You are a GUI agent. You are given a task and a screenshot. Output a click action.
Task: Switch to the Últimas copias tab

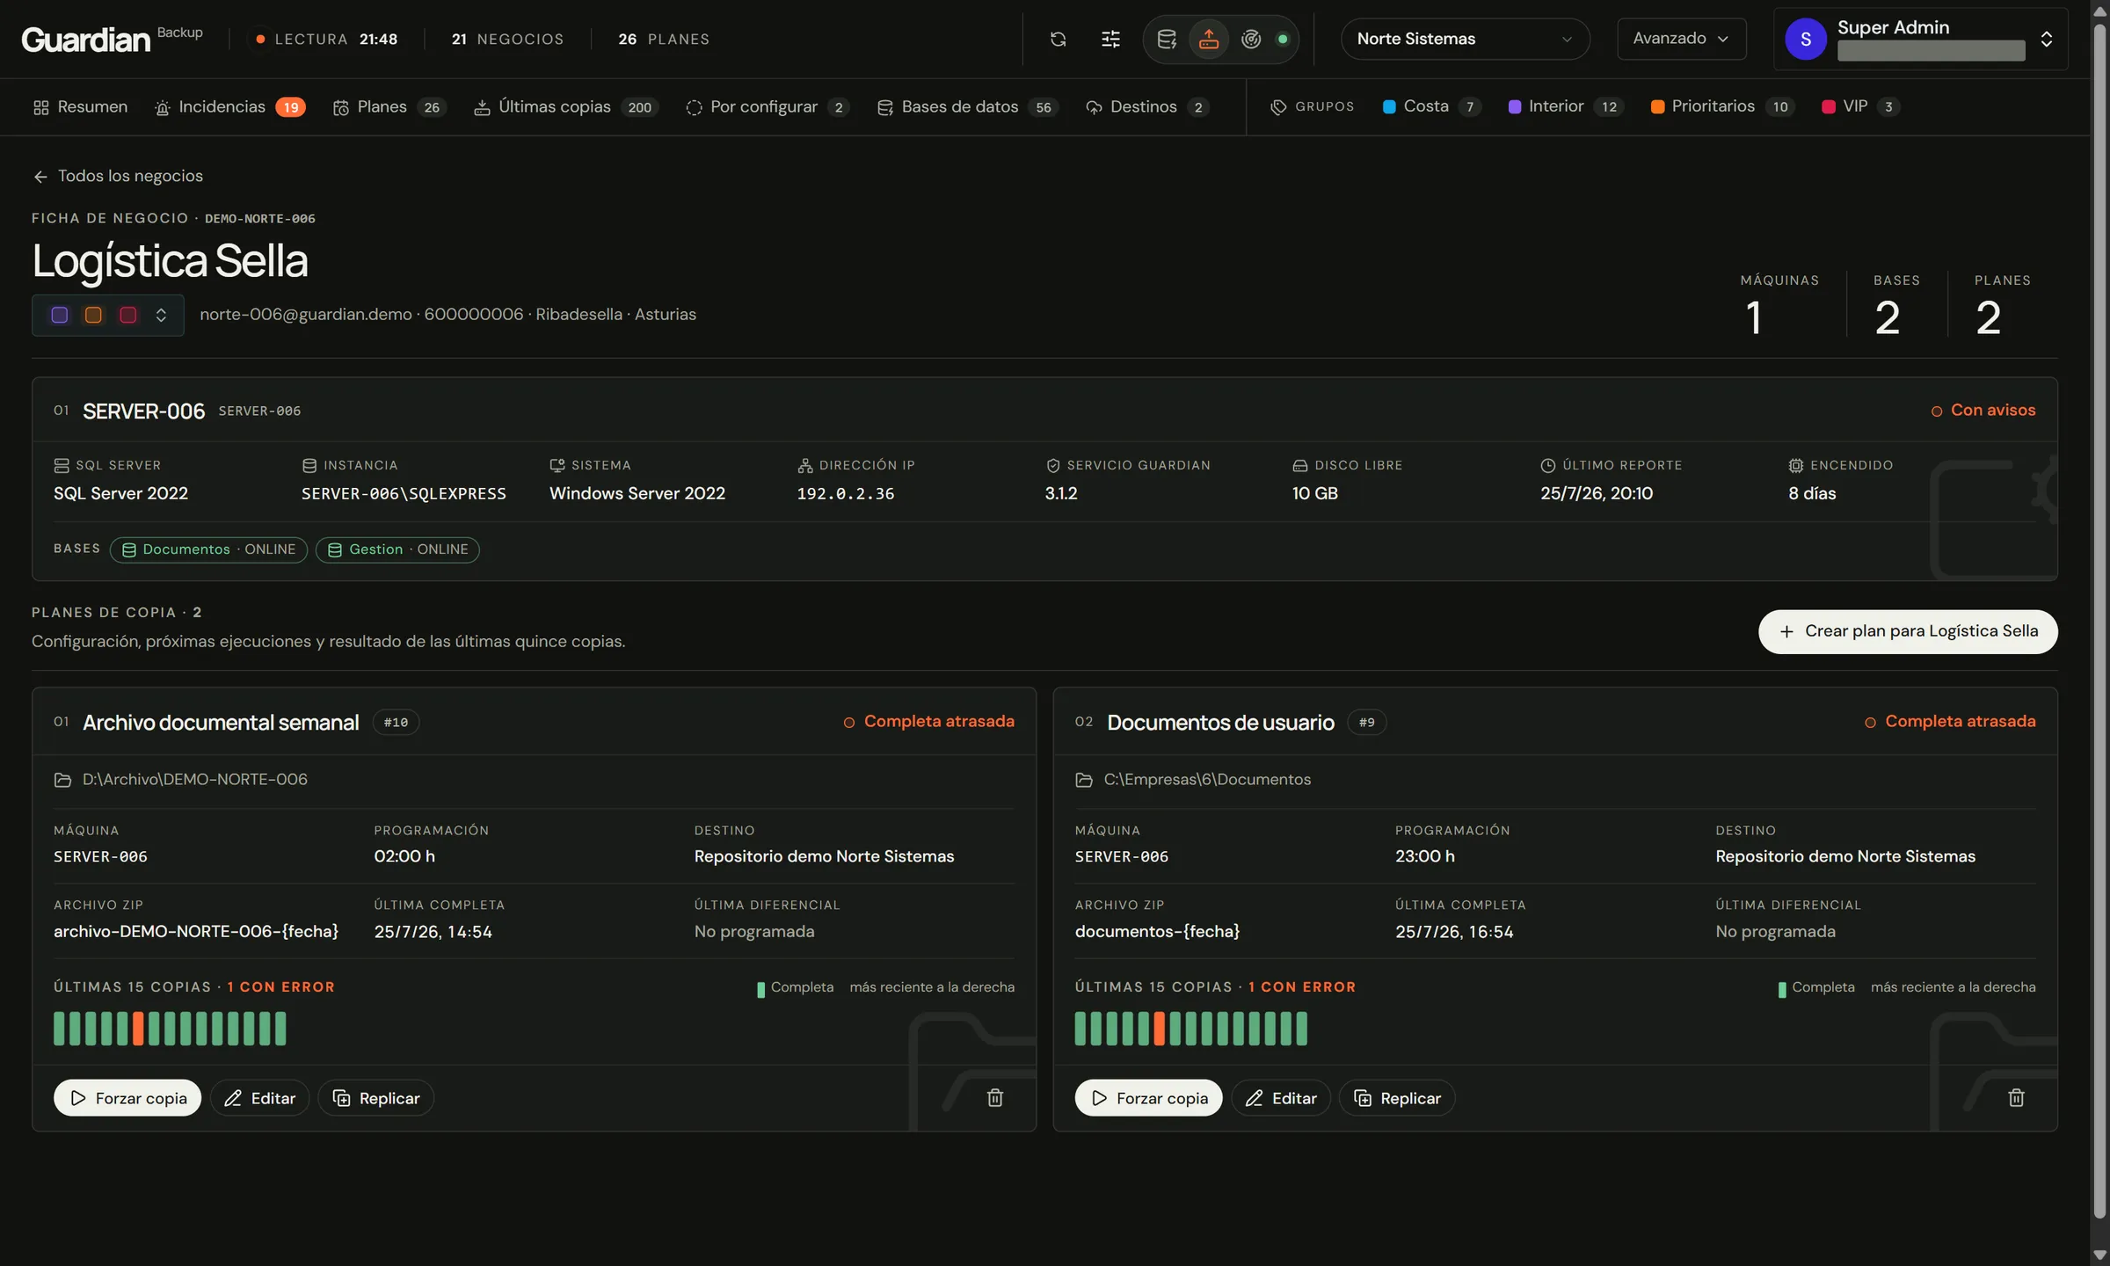coord(566,106)
